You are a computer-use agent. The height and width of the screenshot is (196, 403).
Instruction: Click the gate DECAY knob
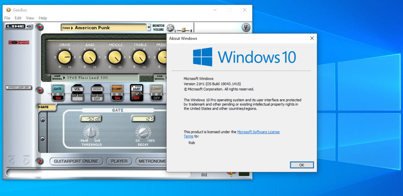point(143,132)
